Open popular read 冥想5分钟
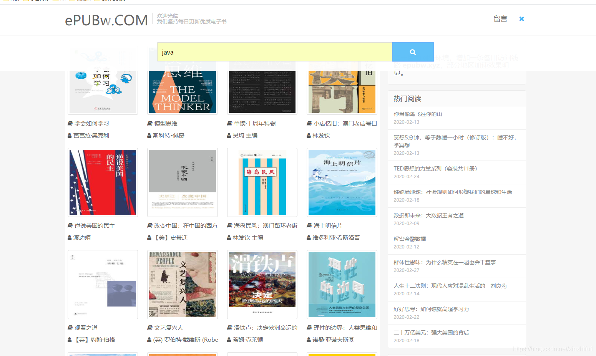The image size is (596, 356). [455, 141]
